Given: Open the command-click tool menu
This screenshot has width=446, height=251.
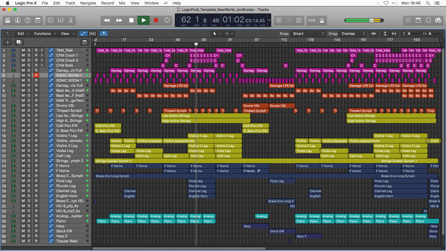Looking at the screenshot, I should click(x=229, y=33).
